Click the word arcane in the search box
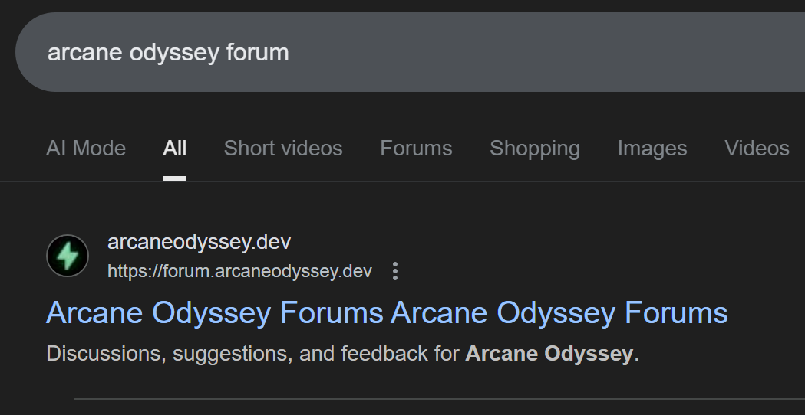The width and height of the screenshot is (805, 415). click(74, 53)
